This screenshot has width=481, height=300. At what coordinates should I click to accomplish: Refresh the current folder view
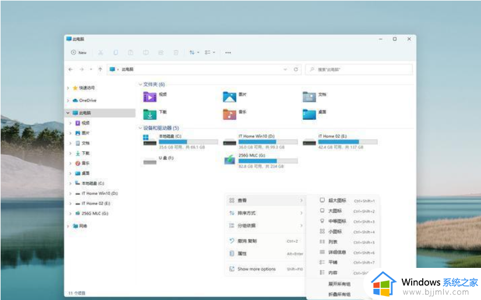tap(296, 69)
